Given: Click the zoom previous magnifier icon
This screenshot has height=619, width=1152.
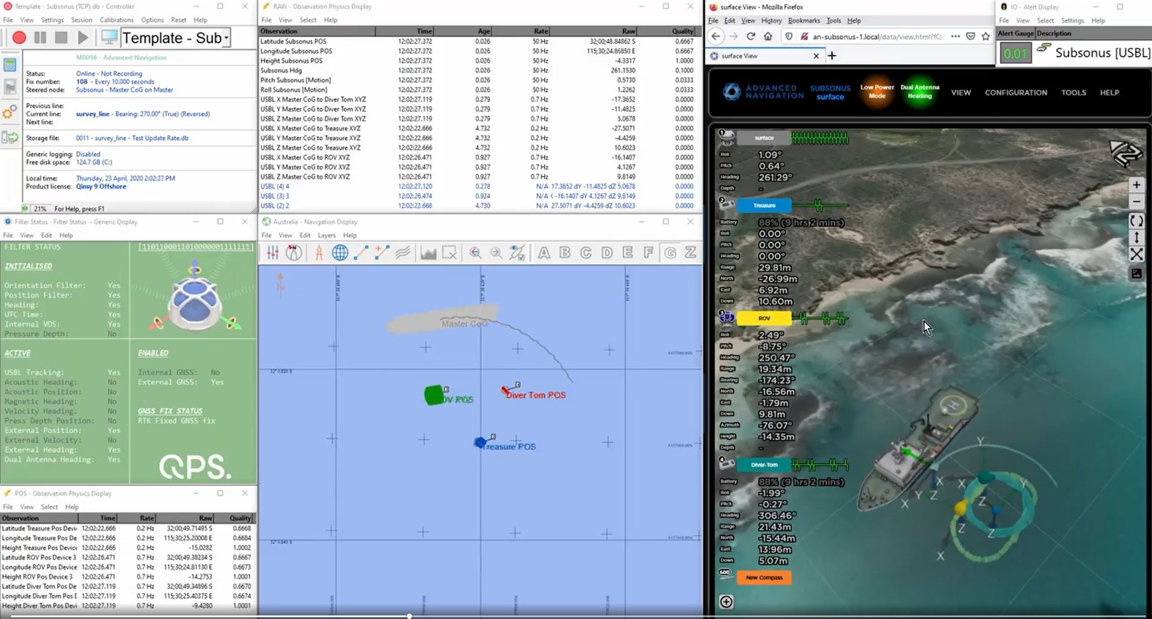Looking at the screenshot, I should [x=475, y=253].
